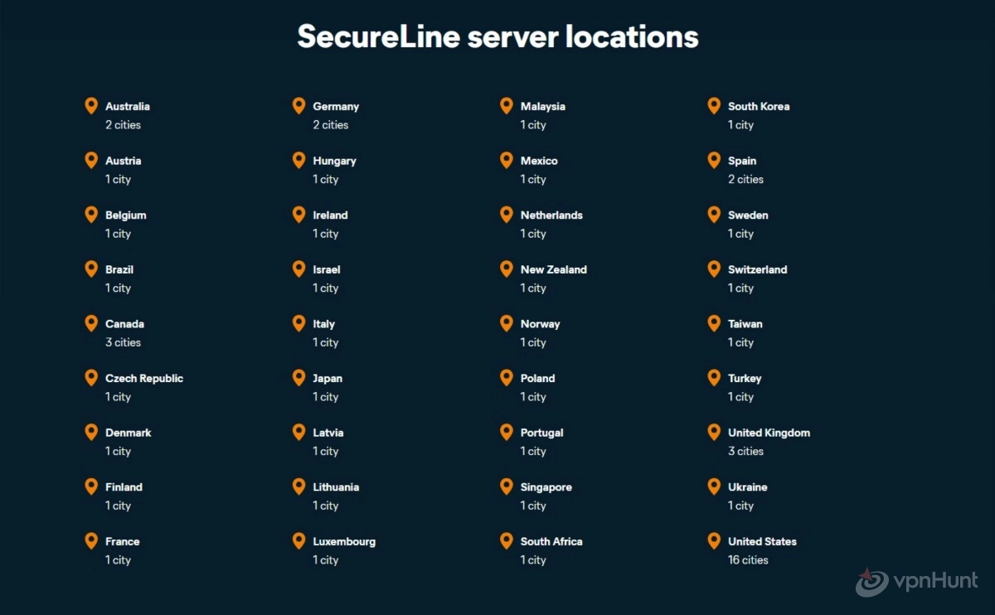Image resolution: width=995 pixels, height=615 pixels.
Task: Click the 'South Africa' label
Action: pyautogui.click(x=551, y=541)
